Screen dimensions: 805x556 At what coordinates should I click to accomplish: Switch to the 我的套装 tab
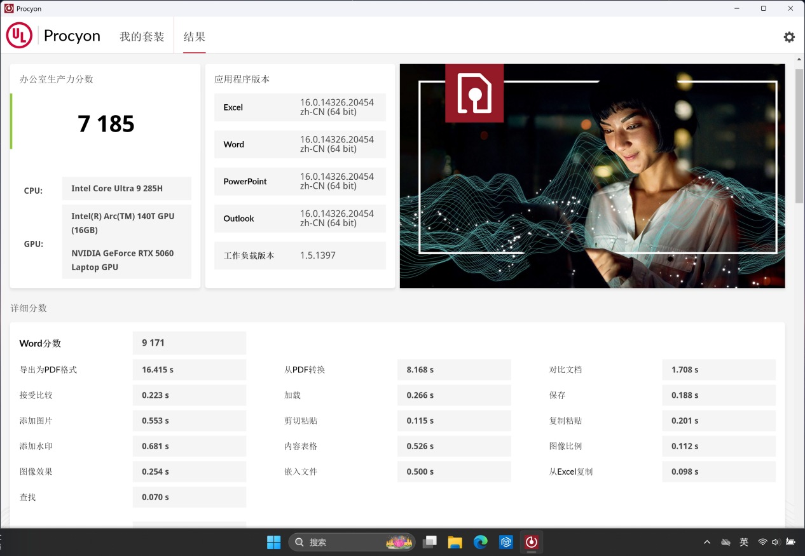tap(141, 36)
